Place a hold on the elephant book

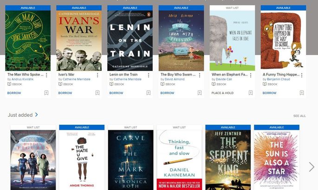(222, 93)
